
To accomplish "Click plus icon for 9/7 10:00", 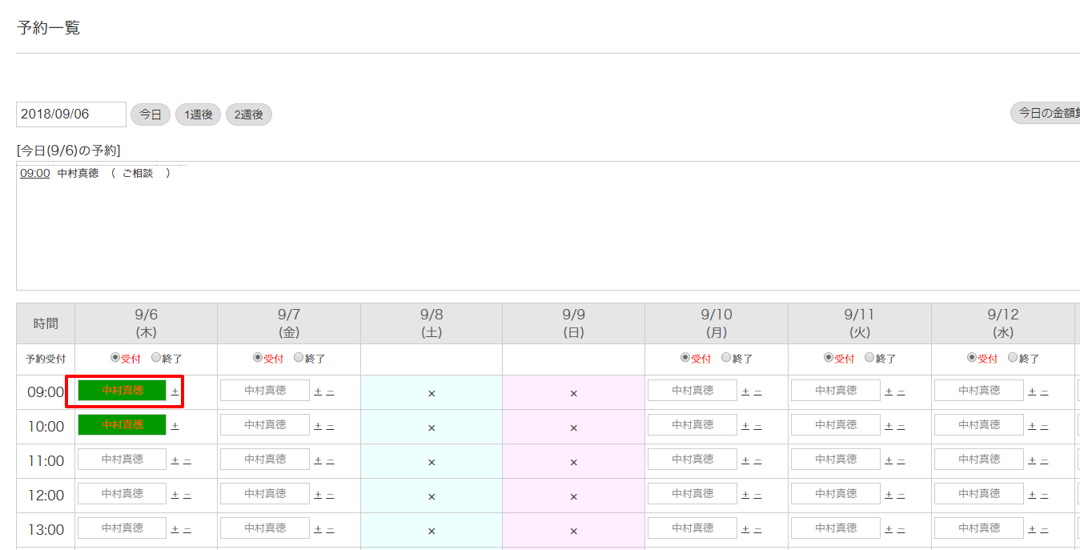I will coord(318,427).
